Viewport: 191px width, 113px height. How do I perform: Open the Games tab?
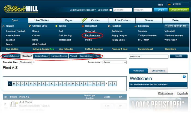(x=149, y=20)
